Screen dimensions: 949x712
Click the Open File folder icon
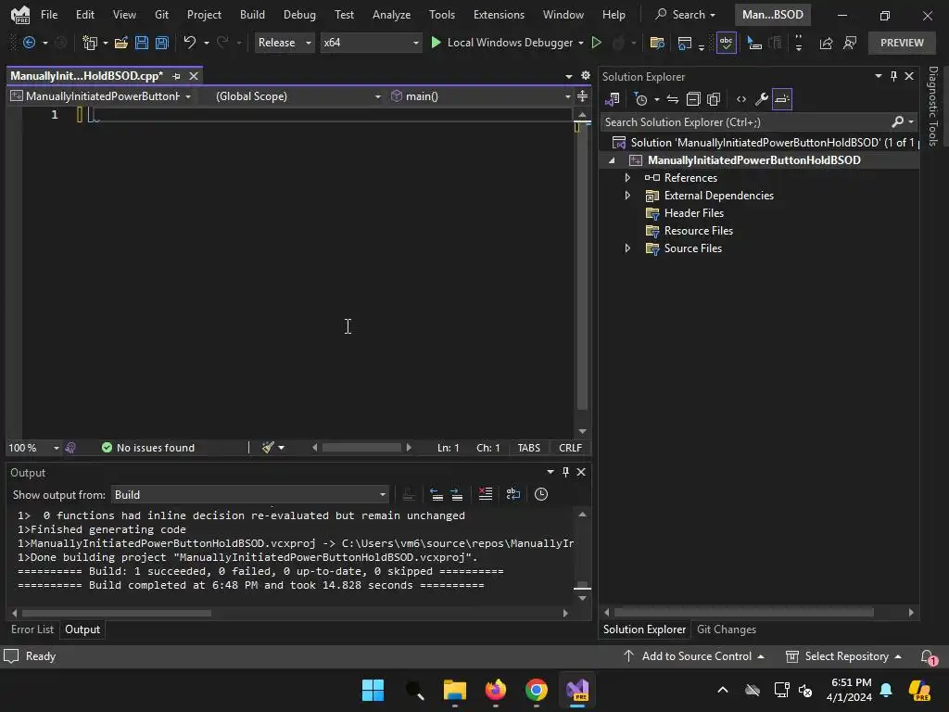[121, 43]
